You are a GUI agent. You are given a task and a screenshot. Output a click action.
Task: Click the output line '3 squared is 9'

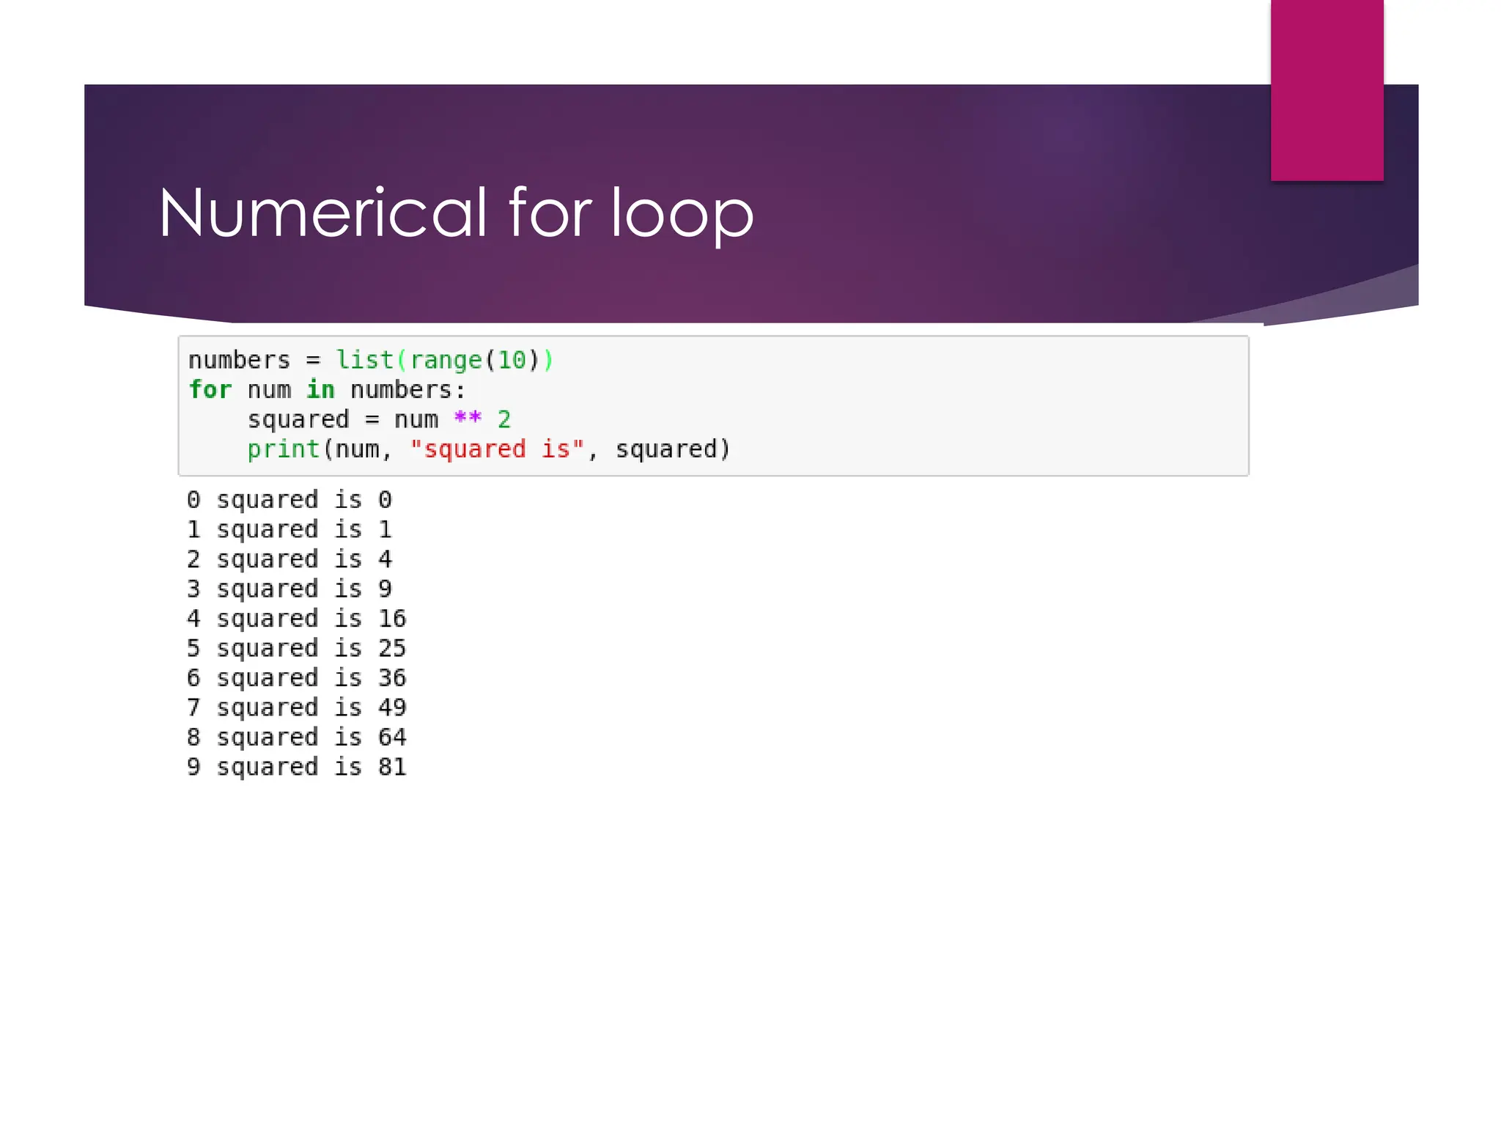[289, 589]
